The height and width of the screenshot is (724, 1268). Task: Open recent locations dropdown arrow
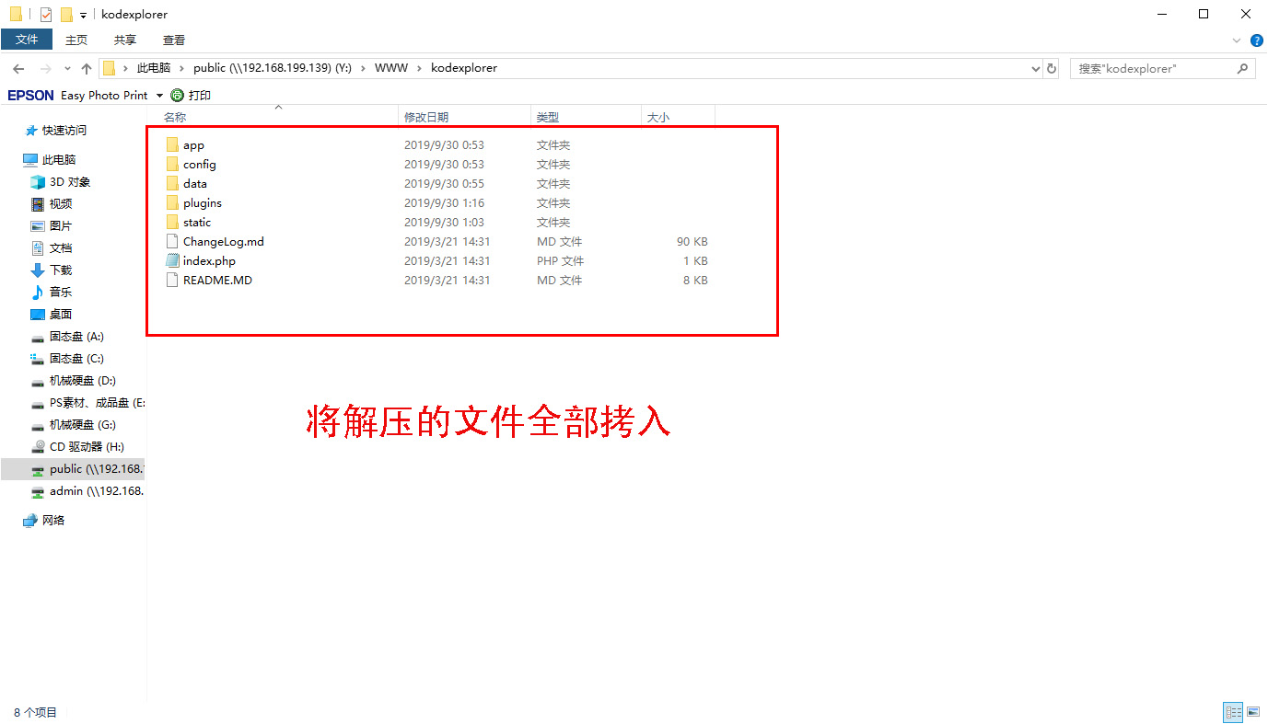pyautogui.click(x=67, y=68)
